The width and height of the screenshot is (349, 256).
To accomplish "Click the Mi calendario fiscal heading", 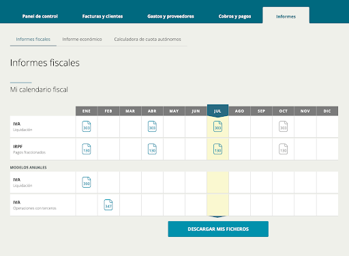I will 39,89.
